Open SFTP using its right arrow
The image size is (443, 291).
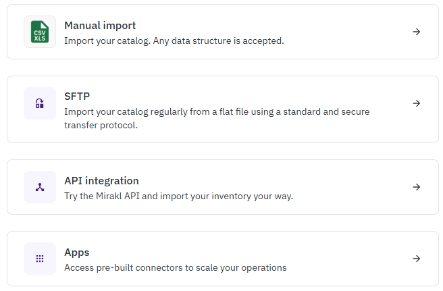pyautogui.click(x=417, y=103)
